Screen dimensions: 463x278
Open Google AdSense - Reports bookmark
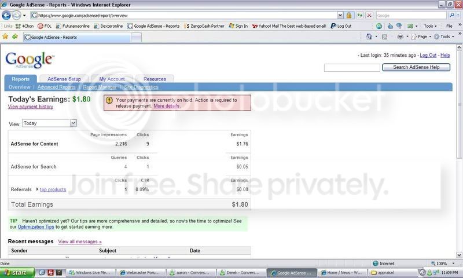tap(153, 26)
